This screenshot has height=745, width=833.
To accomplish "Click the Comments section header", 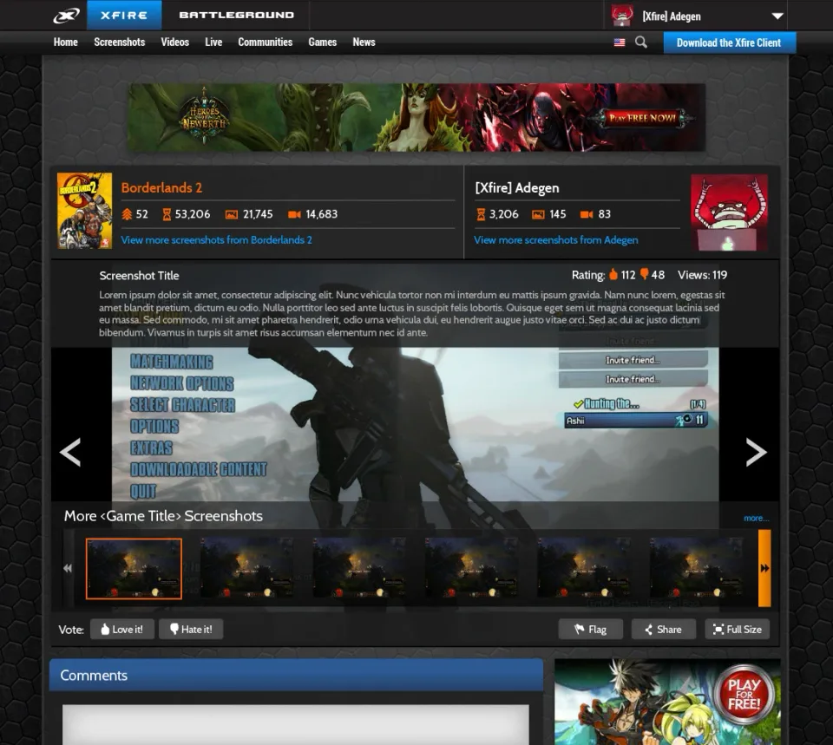I will point(297,675).
